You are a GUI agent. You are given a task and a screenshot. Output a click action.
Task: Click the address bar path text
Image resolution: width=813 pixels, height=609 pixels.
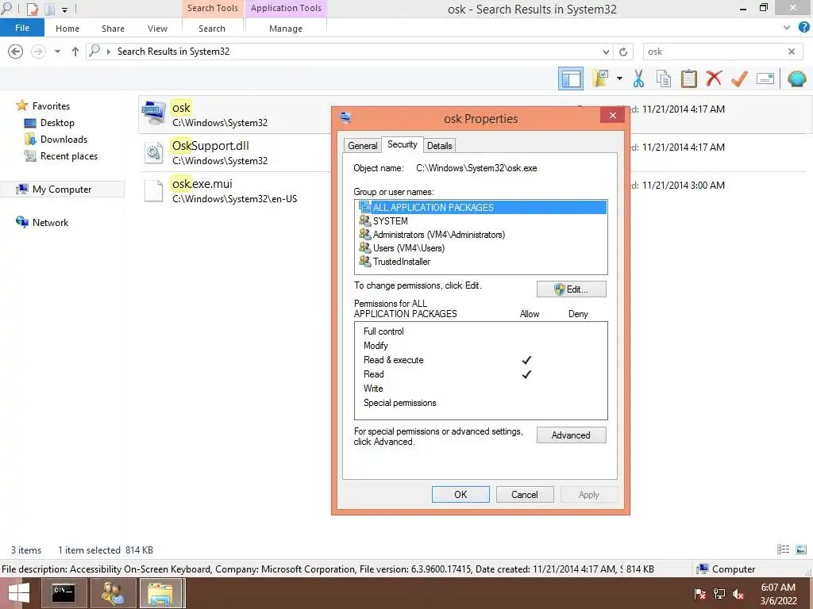click(173, 52)
